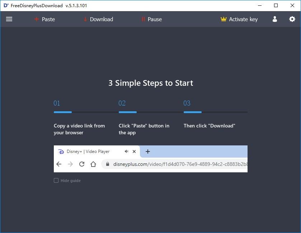Open the user account icon

[275, 19]
